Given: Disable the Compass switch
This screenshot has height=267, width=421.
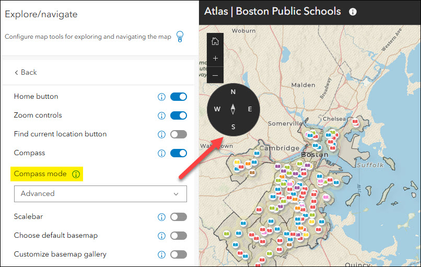Looking at the screenshot, I should (179, 153).
